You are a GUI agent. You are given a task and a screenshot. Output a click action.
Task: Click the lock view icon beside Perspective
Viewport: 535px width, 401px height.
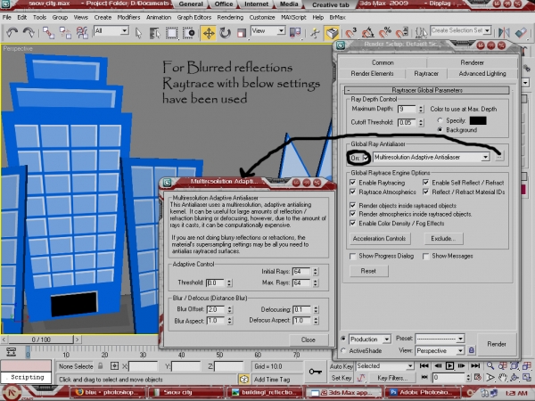pos(471,350)
